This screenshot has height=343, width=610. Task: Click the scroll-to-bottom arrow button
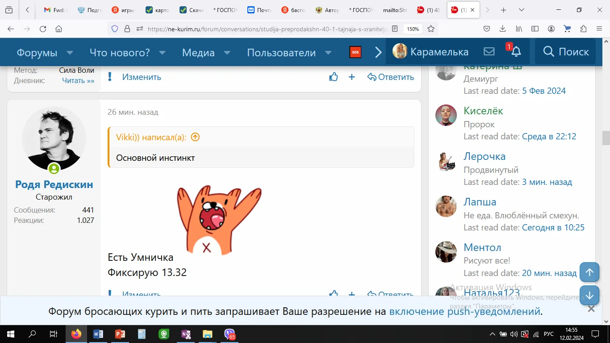tap(589, 295)
